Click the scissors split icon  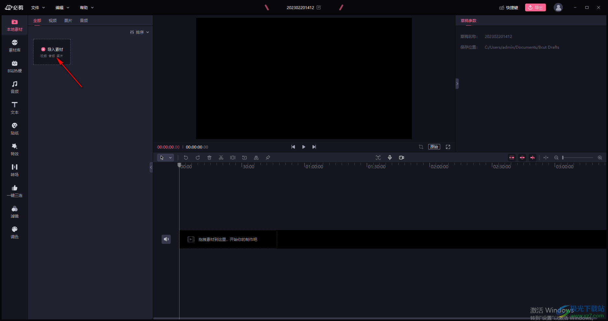pyautogui.click(x=221, y=158)
